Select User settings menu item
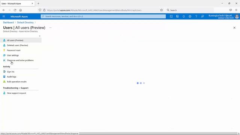 tap(21, 55)
